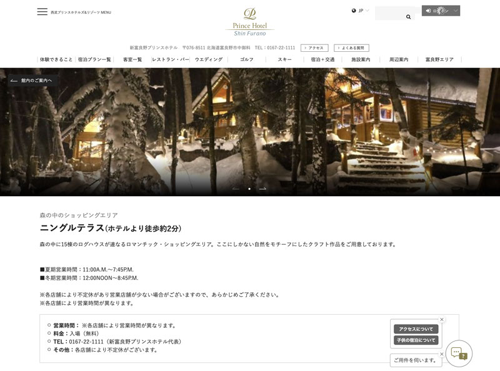
Task: Click the アクセス button near the address
Action: (x=314, y=48)
